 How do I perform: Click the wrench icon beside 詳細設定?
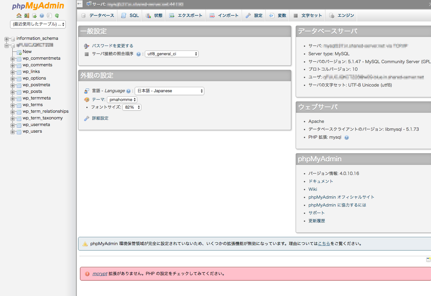click(x=87, y=118)
